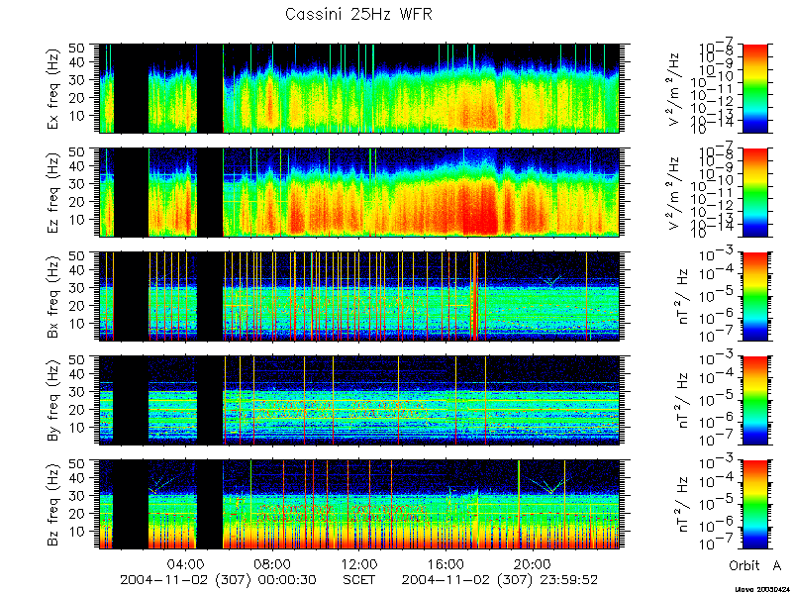Click the 04:00 time tick label
The width and height of the screenshot is (792, 594).
pos(186,563)
